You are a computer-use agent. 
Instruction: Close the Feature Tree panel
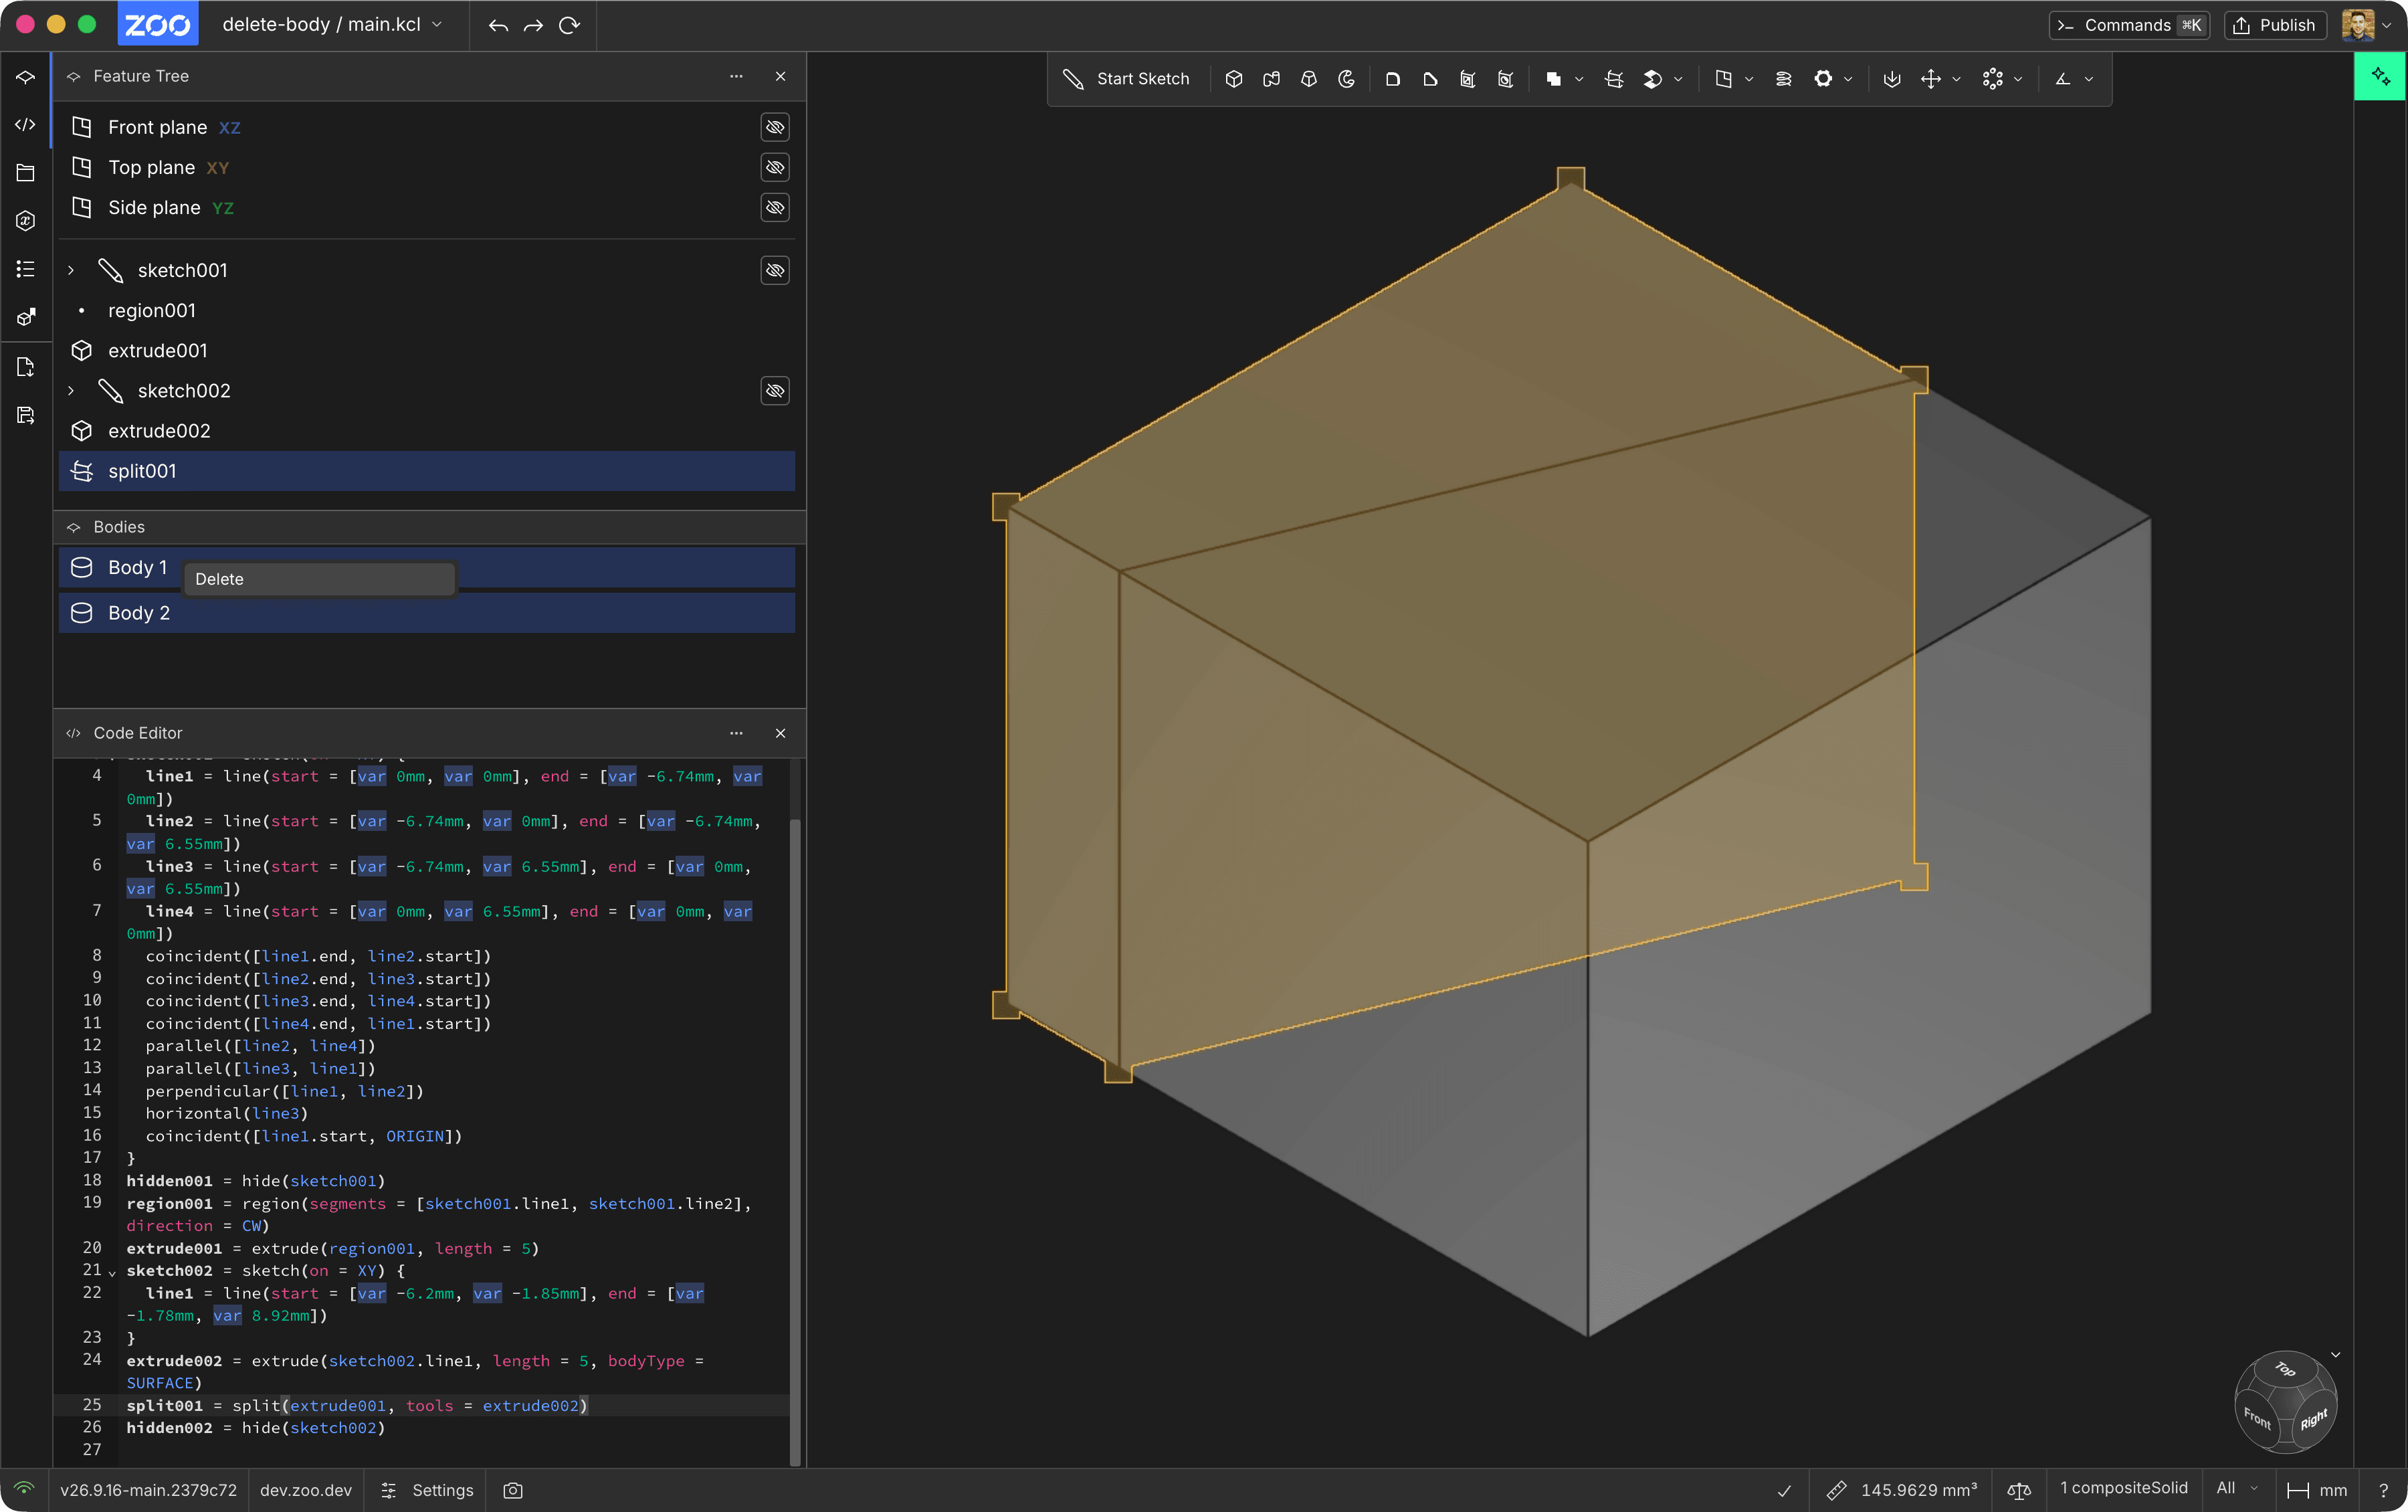781,76
